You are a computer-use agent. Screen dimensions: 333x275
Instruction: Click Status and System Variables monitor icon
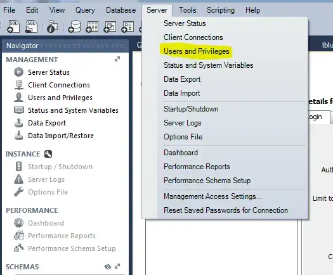(x=19, y=110)
